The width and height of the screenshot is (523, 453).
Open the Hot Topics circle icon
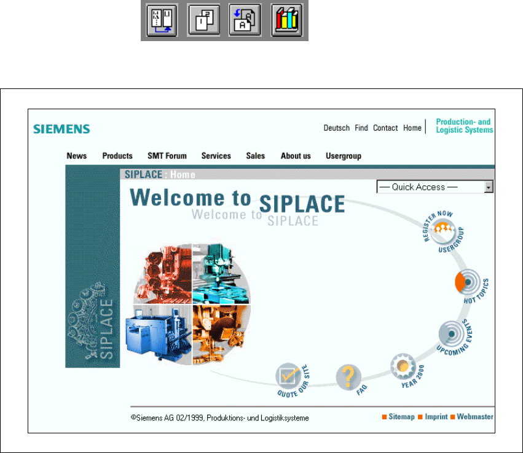coord(469,282)
